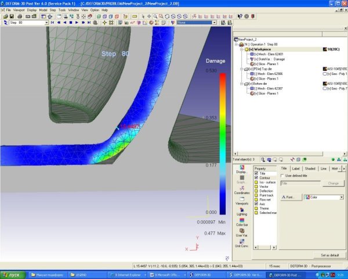Open the Viewport menu
The image size is (348, 279).
coord(19,10)
